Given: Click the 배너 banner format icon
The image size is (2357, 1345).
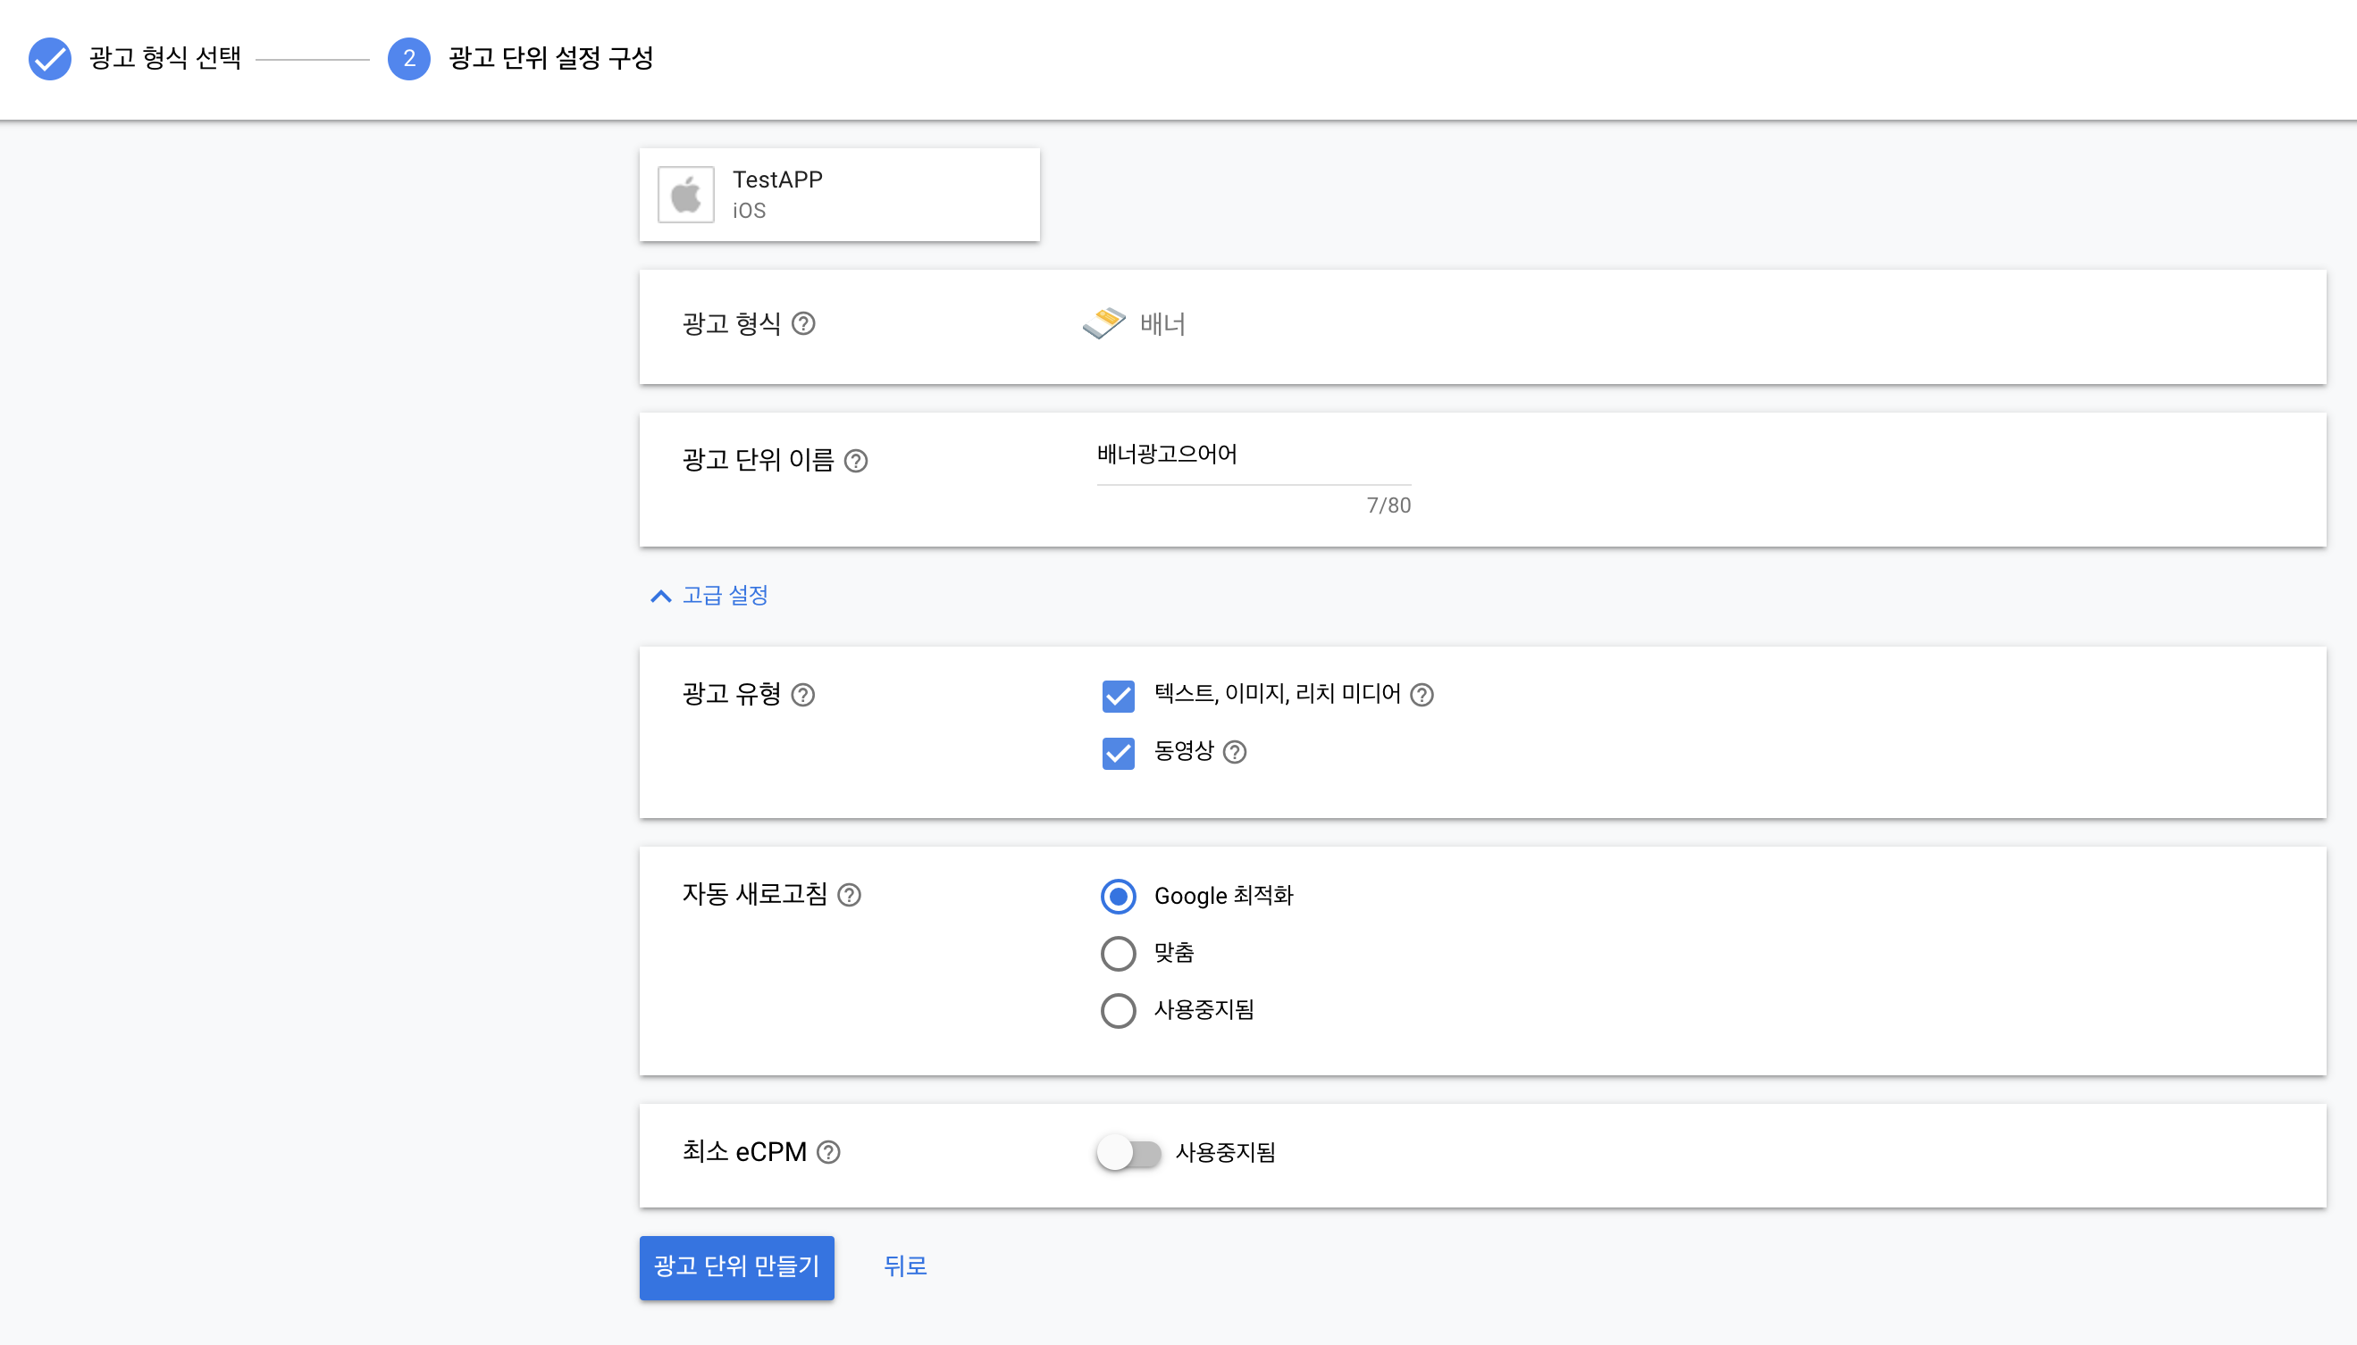Looking at the screenshot, I should click(x=1104, y=324).
